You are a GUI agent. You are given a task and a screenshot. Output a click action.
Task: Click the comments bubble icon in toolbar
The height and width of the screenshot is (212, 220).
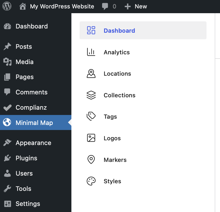coord(105,6)
